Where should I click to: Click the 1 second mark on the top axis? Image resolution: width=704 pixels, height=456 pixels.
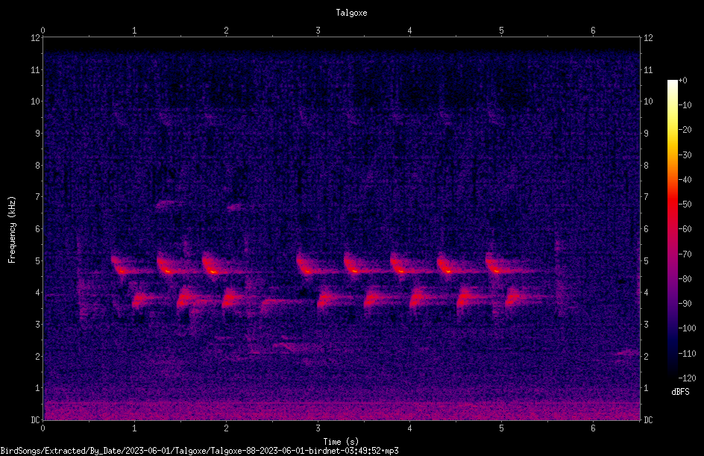pyautogui.click(x=134, y=30)
